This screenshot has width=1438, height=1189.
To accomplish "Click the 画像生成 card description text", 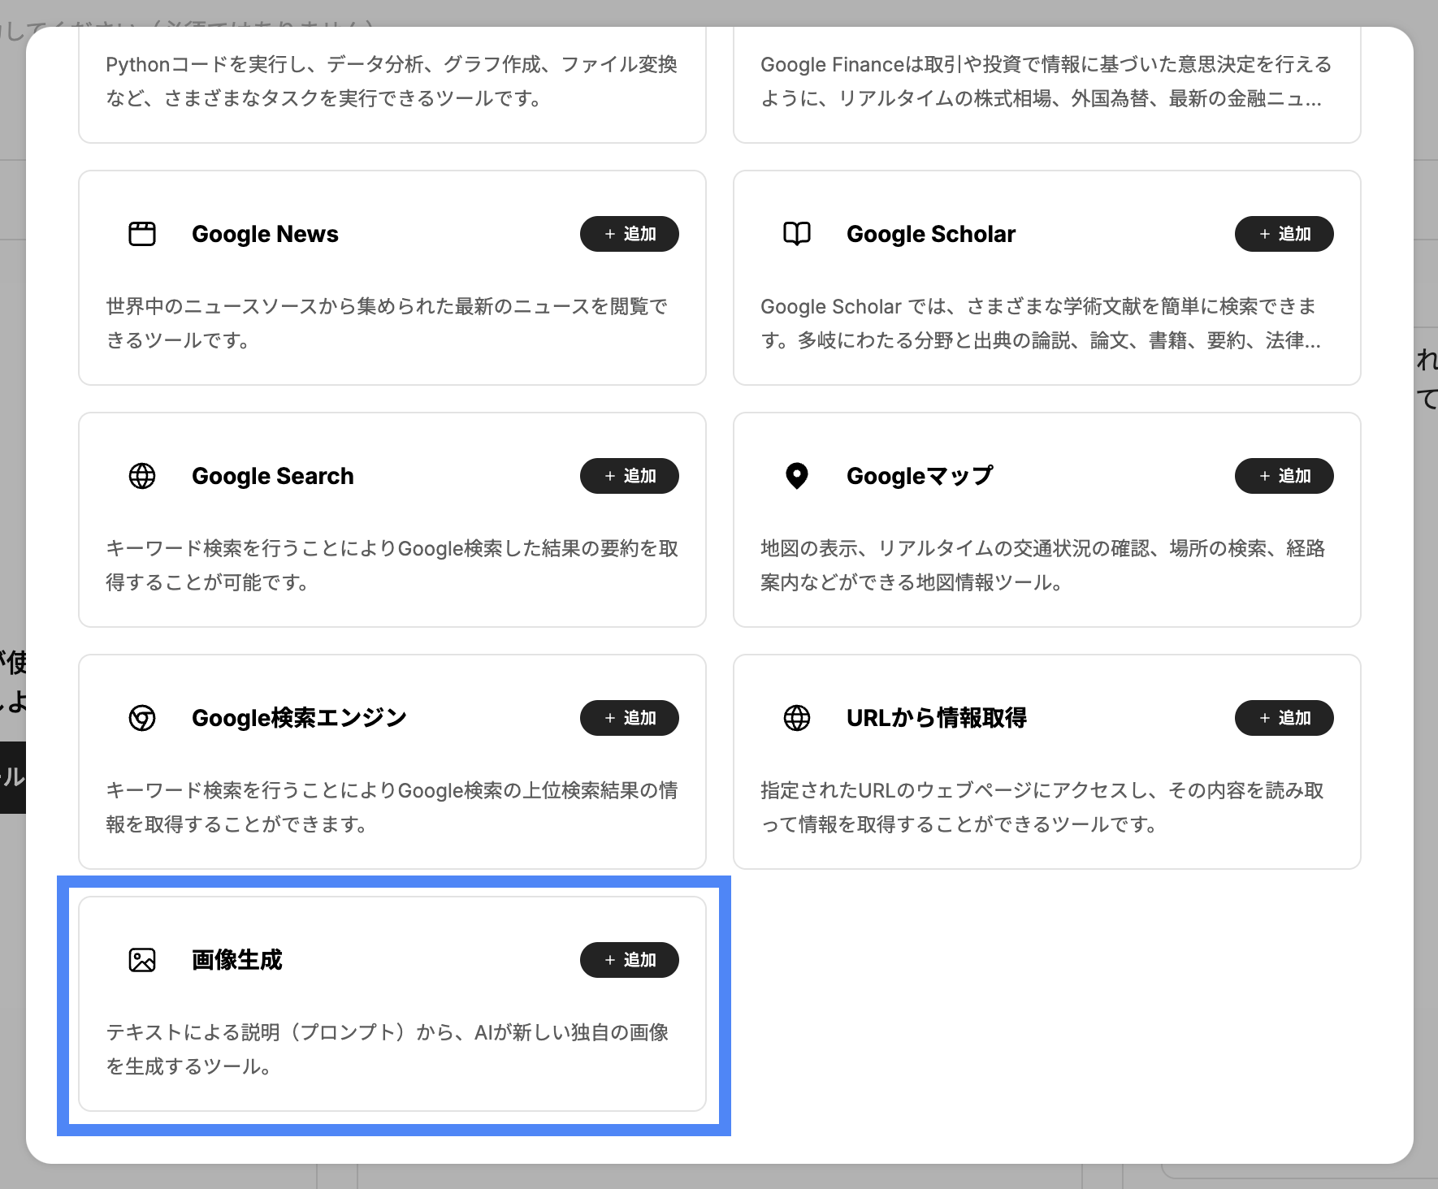I will click(x=387, y=1048).
